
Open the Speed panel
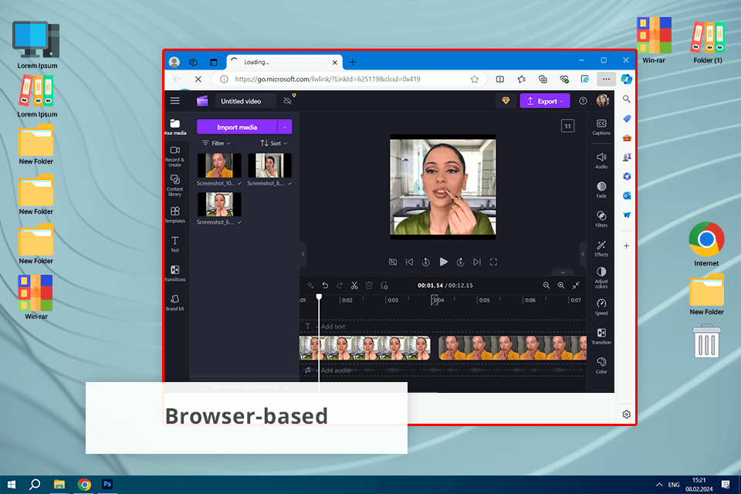[x=601, y=306]
